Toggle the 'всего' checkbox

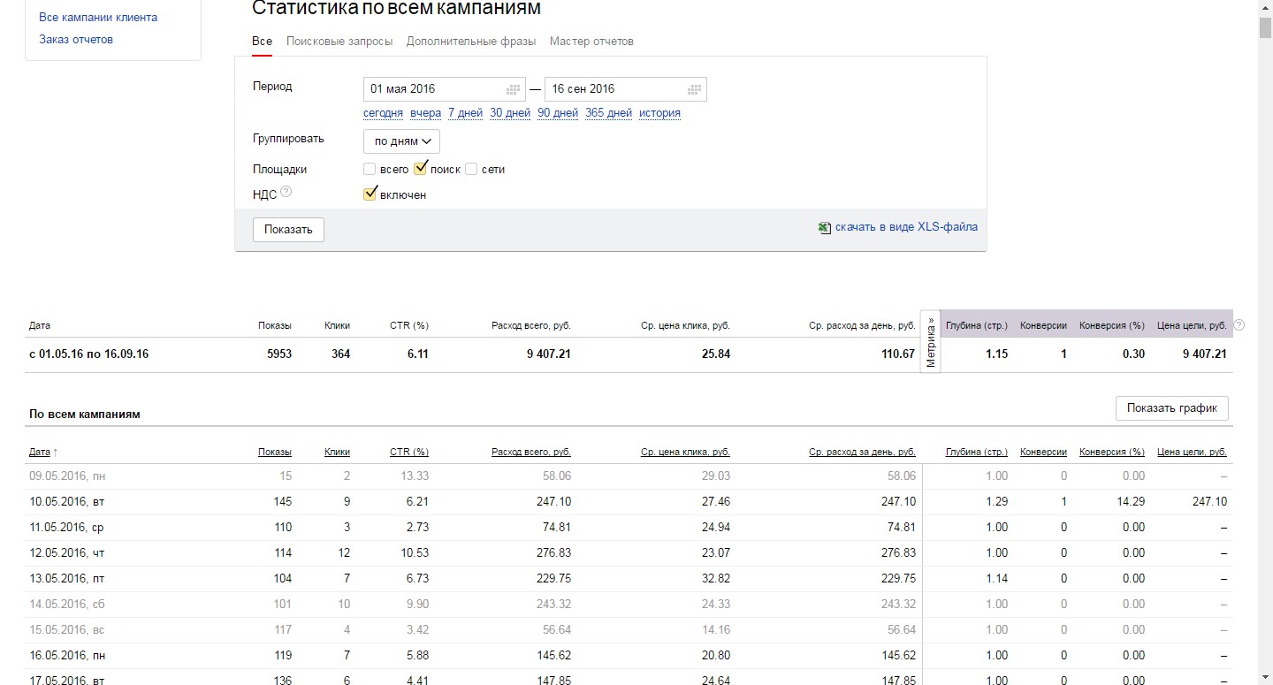(x=370, y=169)
